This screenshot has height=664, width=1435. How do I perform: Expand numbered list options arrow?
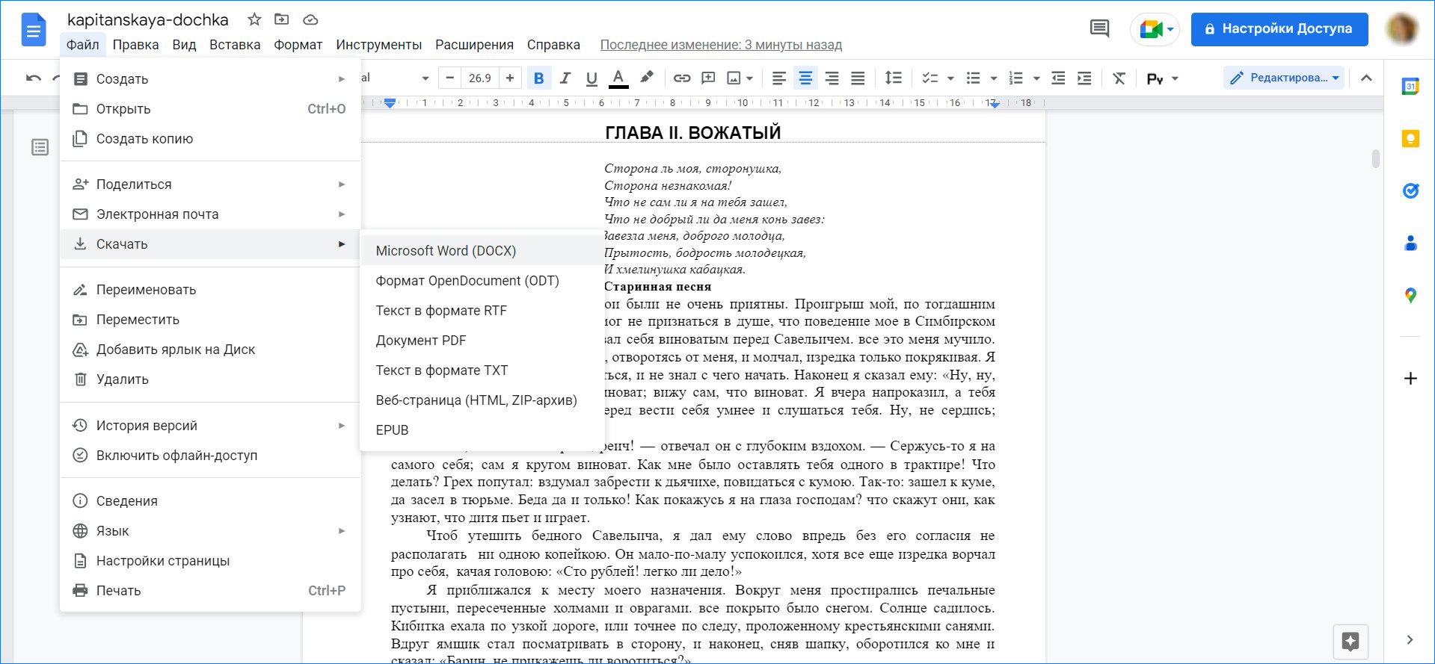click(x=1036, y=78)
